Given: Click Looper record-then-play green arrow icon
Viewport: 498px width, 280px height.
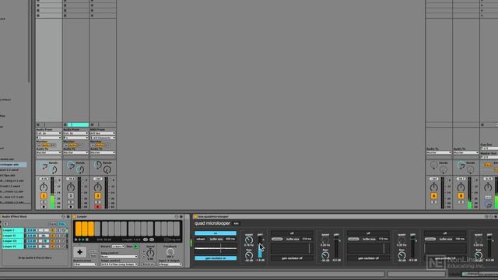Looking at the screenshot, I should (136, 247).
